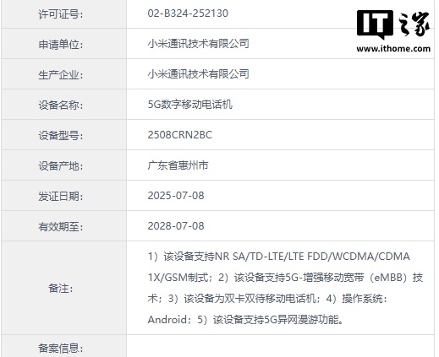Click the 发证日期 label
Image resolution: width=439 pixels, height=357 pixels.
[61, 197]
